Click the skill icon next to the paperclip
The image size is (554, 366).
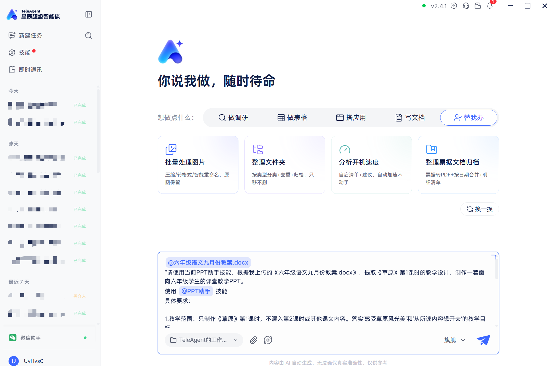(x=268, y=340)
